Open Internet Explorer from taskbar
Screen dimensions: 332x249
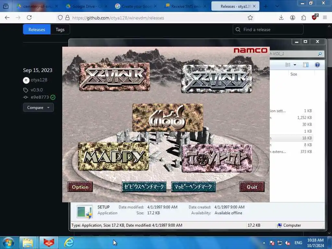(x=69, y=243)
